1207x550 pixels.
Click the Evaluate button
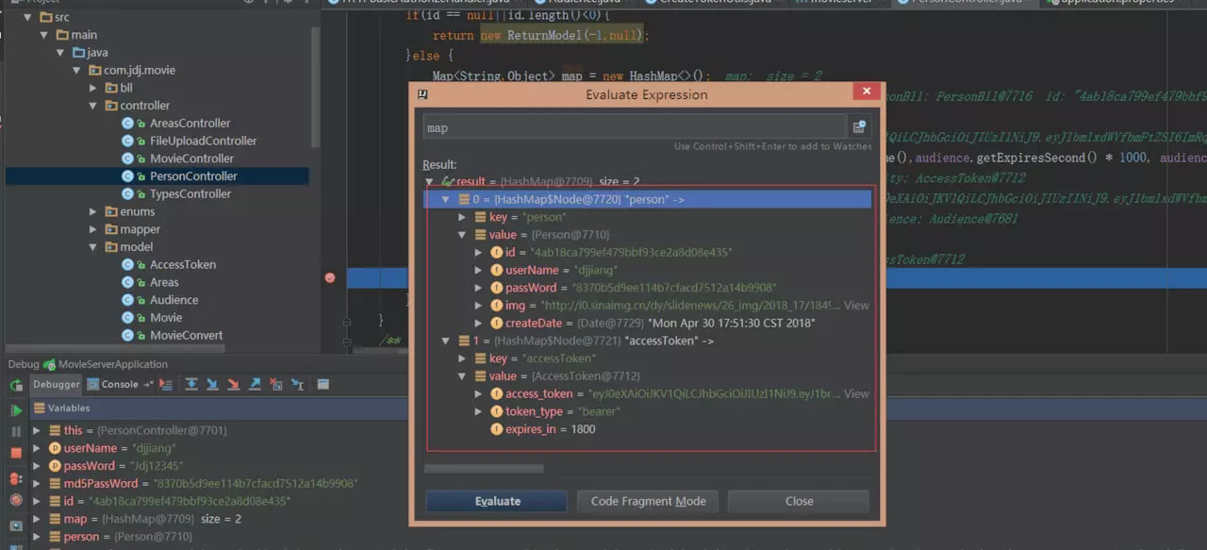click(x=497, y=501)
